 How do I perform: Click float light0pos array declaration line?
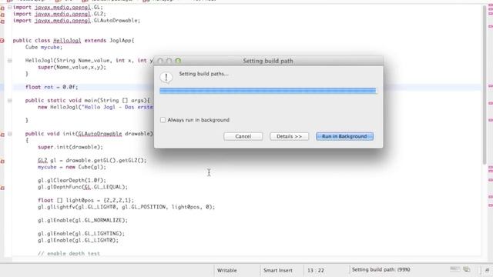(86, 200)
